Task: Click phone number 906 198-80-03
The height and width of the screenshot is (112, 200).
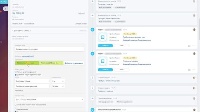Action: pyautogui.click(x=18, y=13)
